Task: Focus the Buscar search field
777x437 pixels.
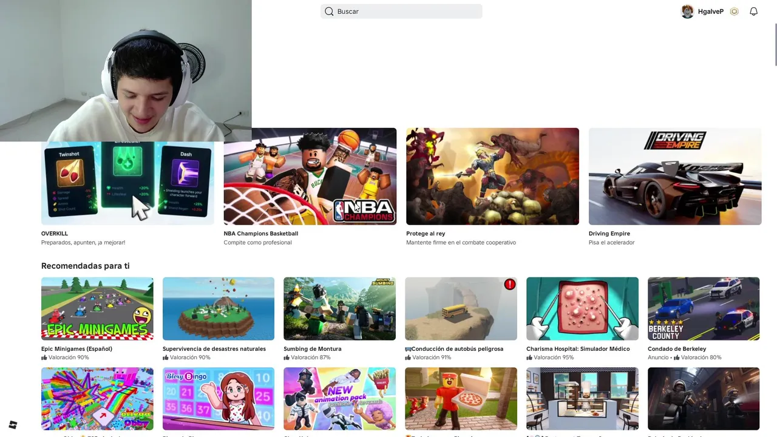Action: [x=401, y=12]
